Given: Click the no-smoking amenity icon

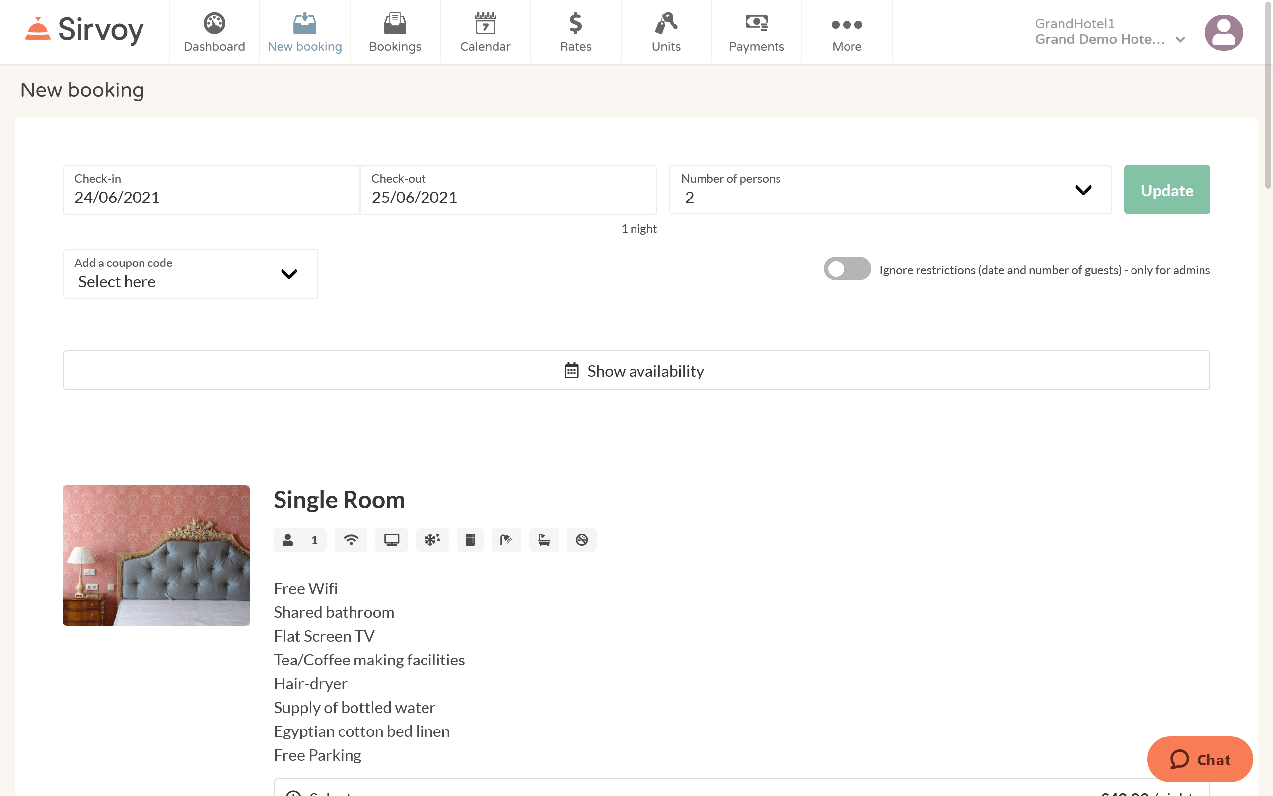Looking at the screenshot, I should coord(581,539).
